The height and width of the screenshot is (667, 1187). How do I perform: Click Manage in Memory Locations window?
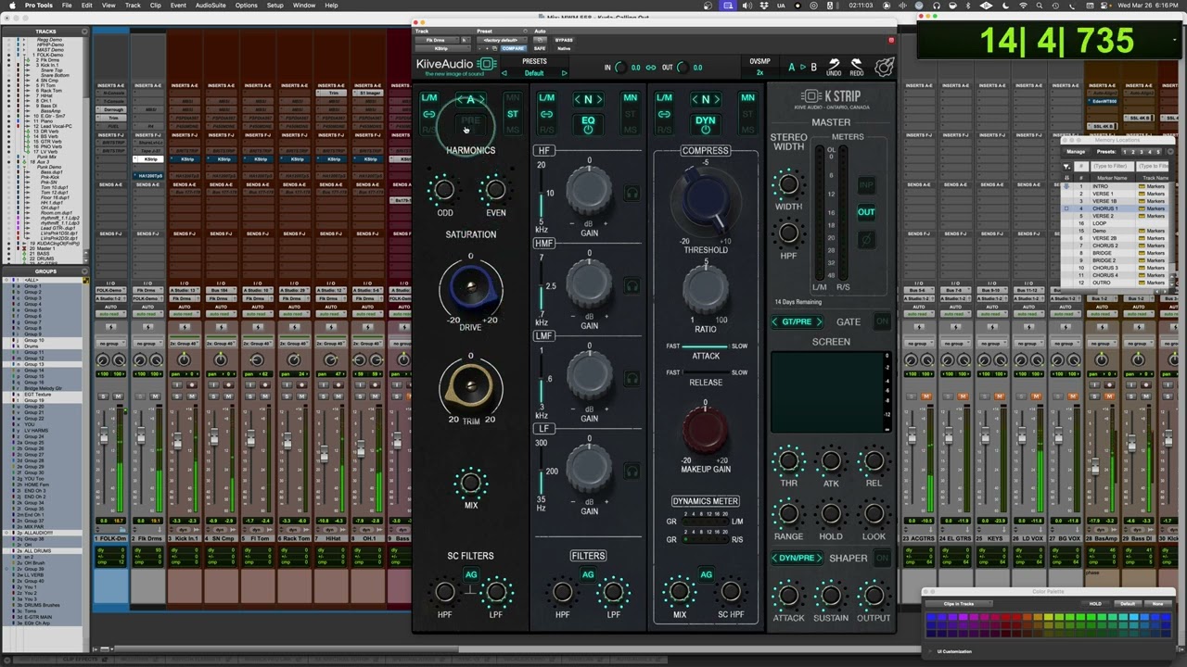click(x=1076, y=152)
